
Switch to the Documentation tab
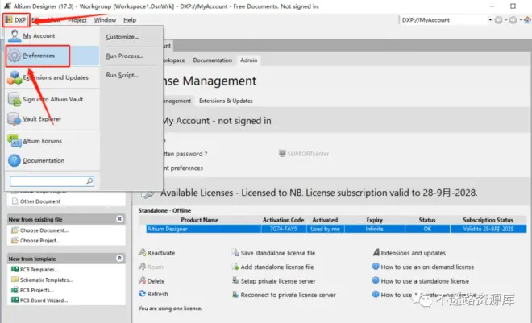coord(212,60)
